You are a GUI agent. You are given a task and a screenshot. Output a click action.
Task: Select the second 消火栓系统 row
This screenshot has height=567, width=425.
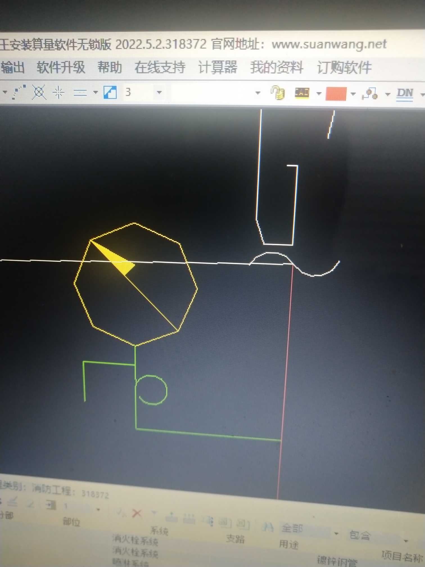[x=135, y=552]
